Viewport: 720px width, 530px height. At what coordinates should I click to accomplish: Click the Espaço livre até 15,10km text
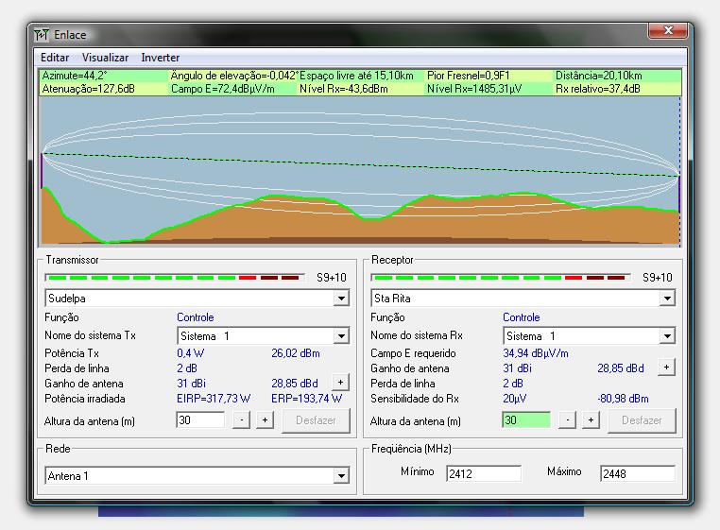click(x=356, y=76)
